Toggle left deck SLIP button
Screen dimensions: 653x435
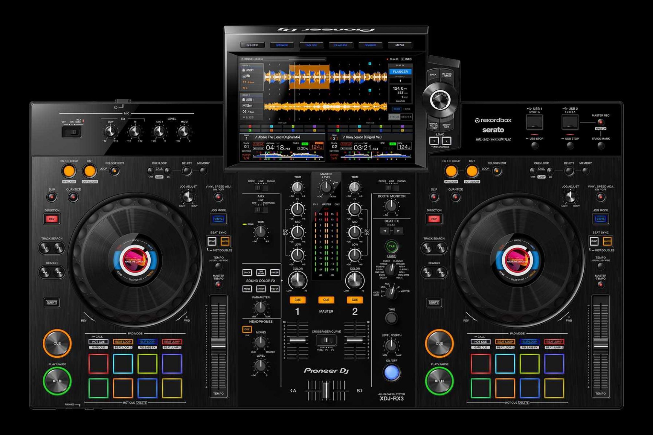coord(52,197)
